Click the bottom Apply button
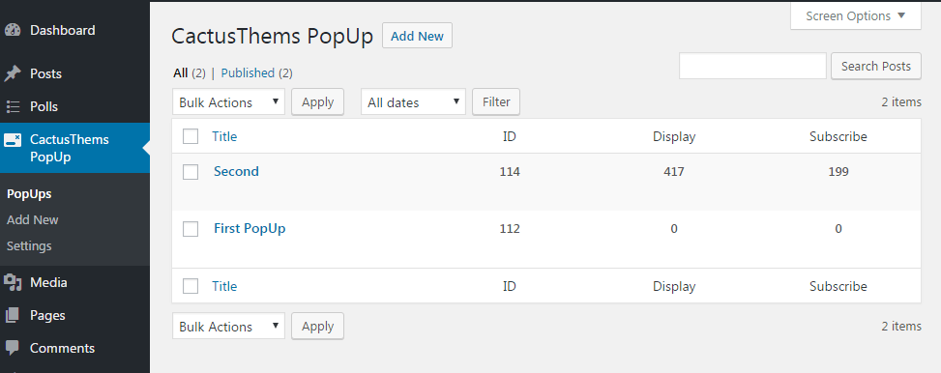 pyautogui.click(x=317, y=327)
